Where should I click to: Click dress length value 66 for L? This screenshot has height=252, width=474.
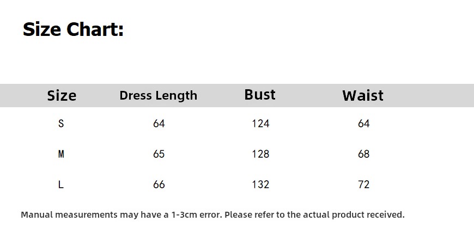pyautogui.click(x=159, y=185)
